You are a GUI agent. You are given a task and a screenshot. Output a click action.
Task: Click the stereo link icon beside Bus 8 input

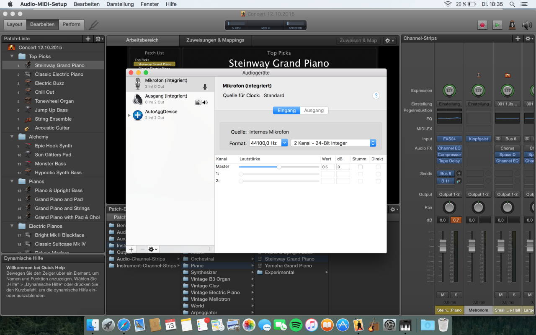point(498,139)
